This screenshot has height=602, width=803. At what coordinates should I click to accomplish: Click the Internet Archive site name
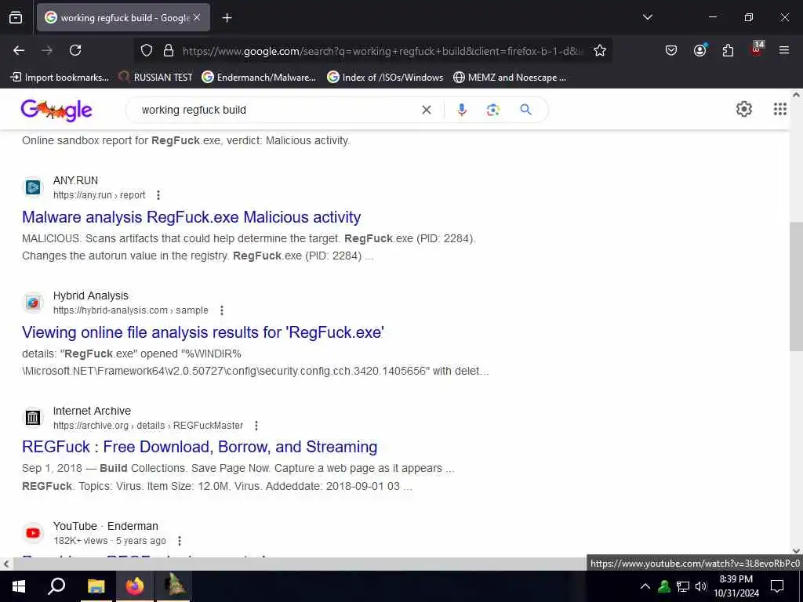pos(93,411)
